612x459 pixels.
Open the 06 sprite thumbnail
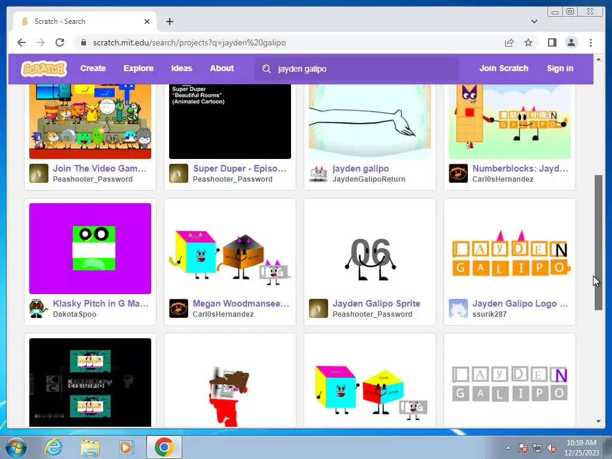click(x=369, y=248)
